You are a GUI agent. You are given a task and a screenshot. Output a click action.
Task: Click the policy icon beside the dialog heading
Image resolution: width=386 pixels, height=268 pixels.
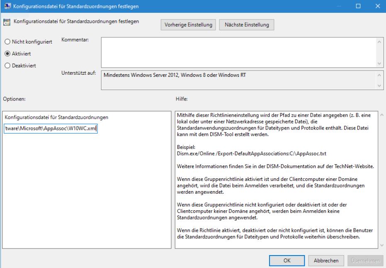(x=7, y=21)
